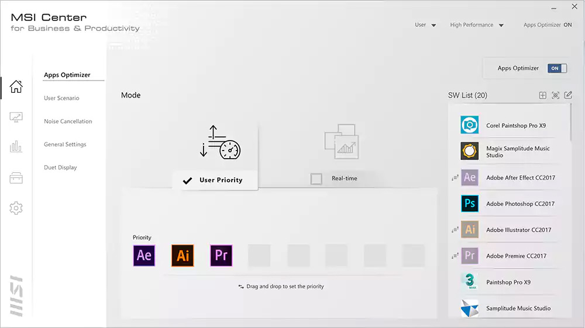
Task: Open Duet Display from the side menu
Action: pyautogui.click(x=60, y=168)
